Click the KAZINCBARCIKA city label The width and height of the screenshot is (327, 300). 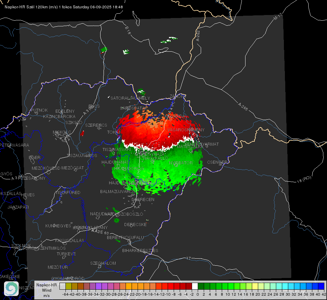coord(59,116)
